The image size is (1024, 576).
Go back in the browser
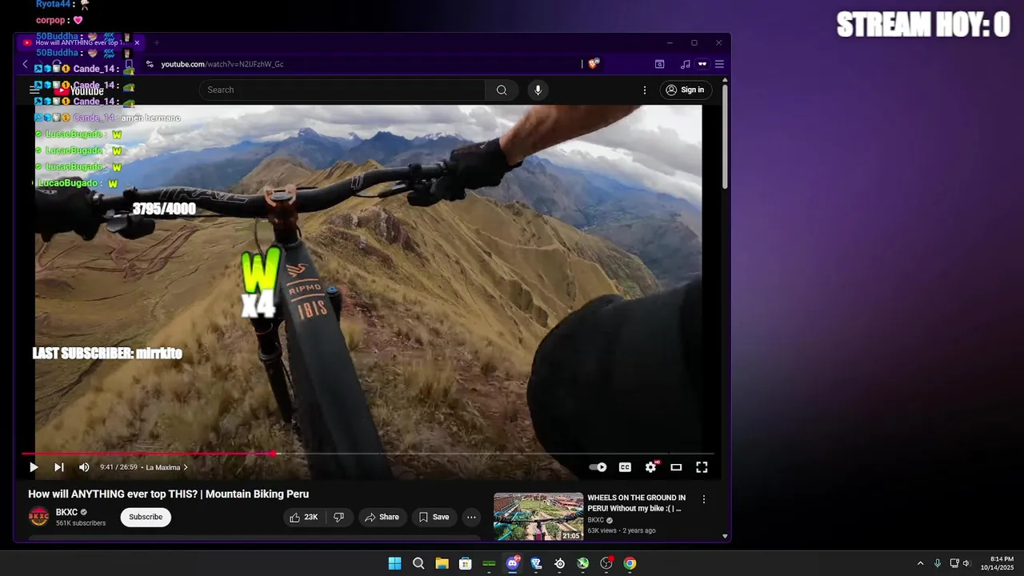tap(25, 64)
